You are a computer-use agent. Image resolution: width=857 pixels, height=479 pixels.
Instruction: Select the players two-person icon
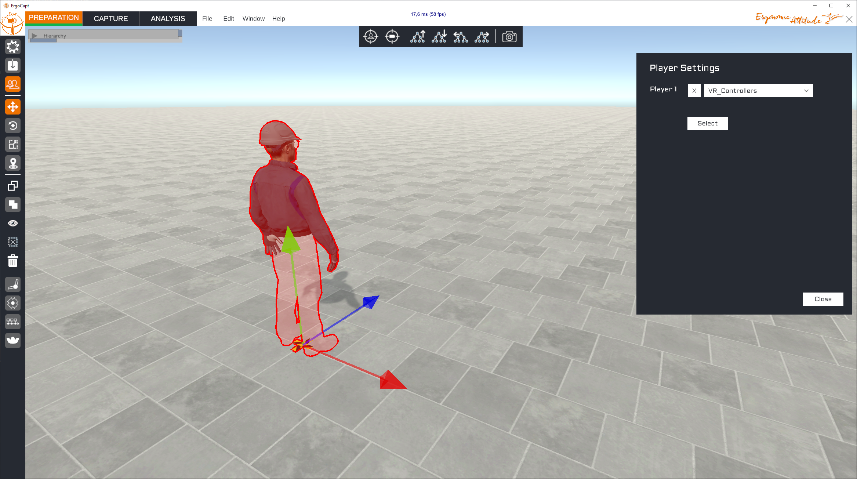(13, 84)
